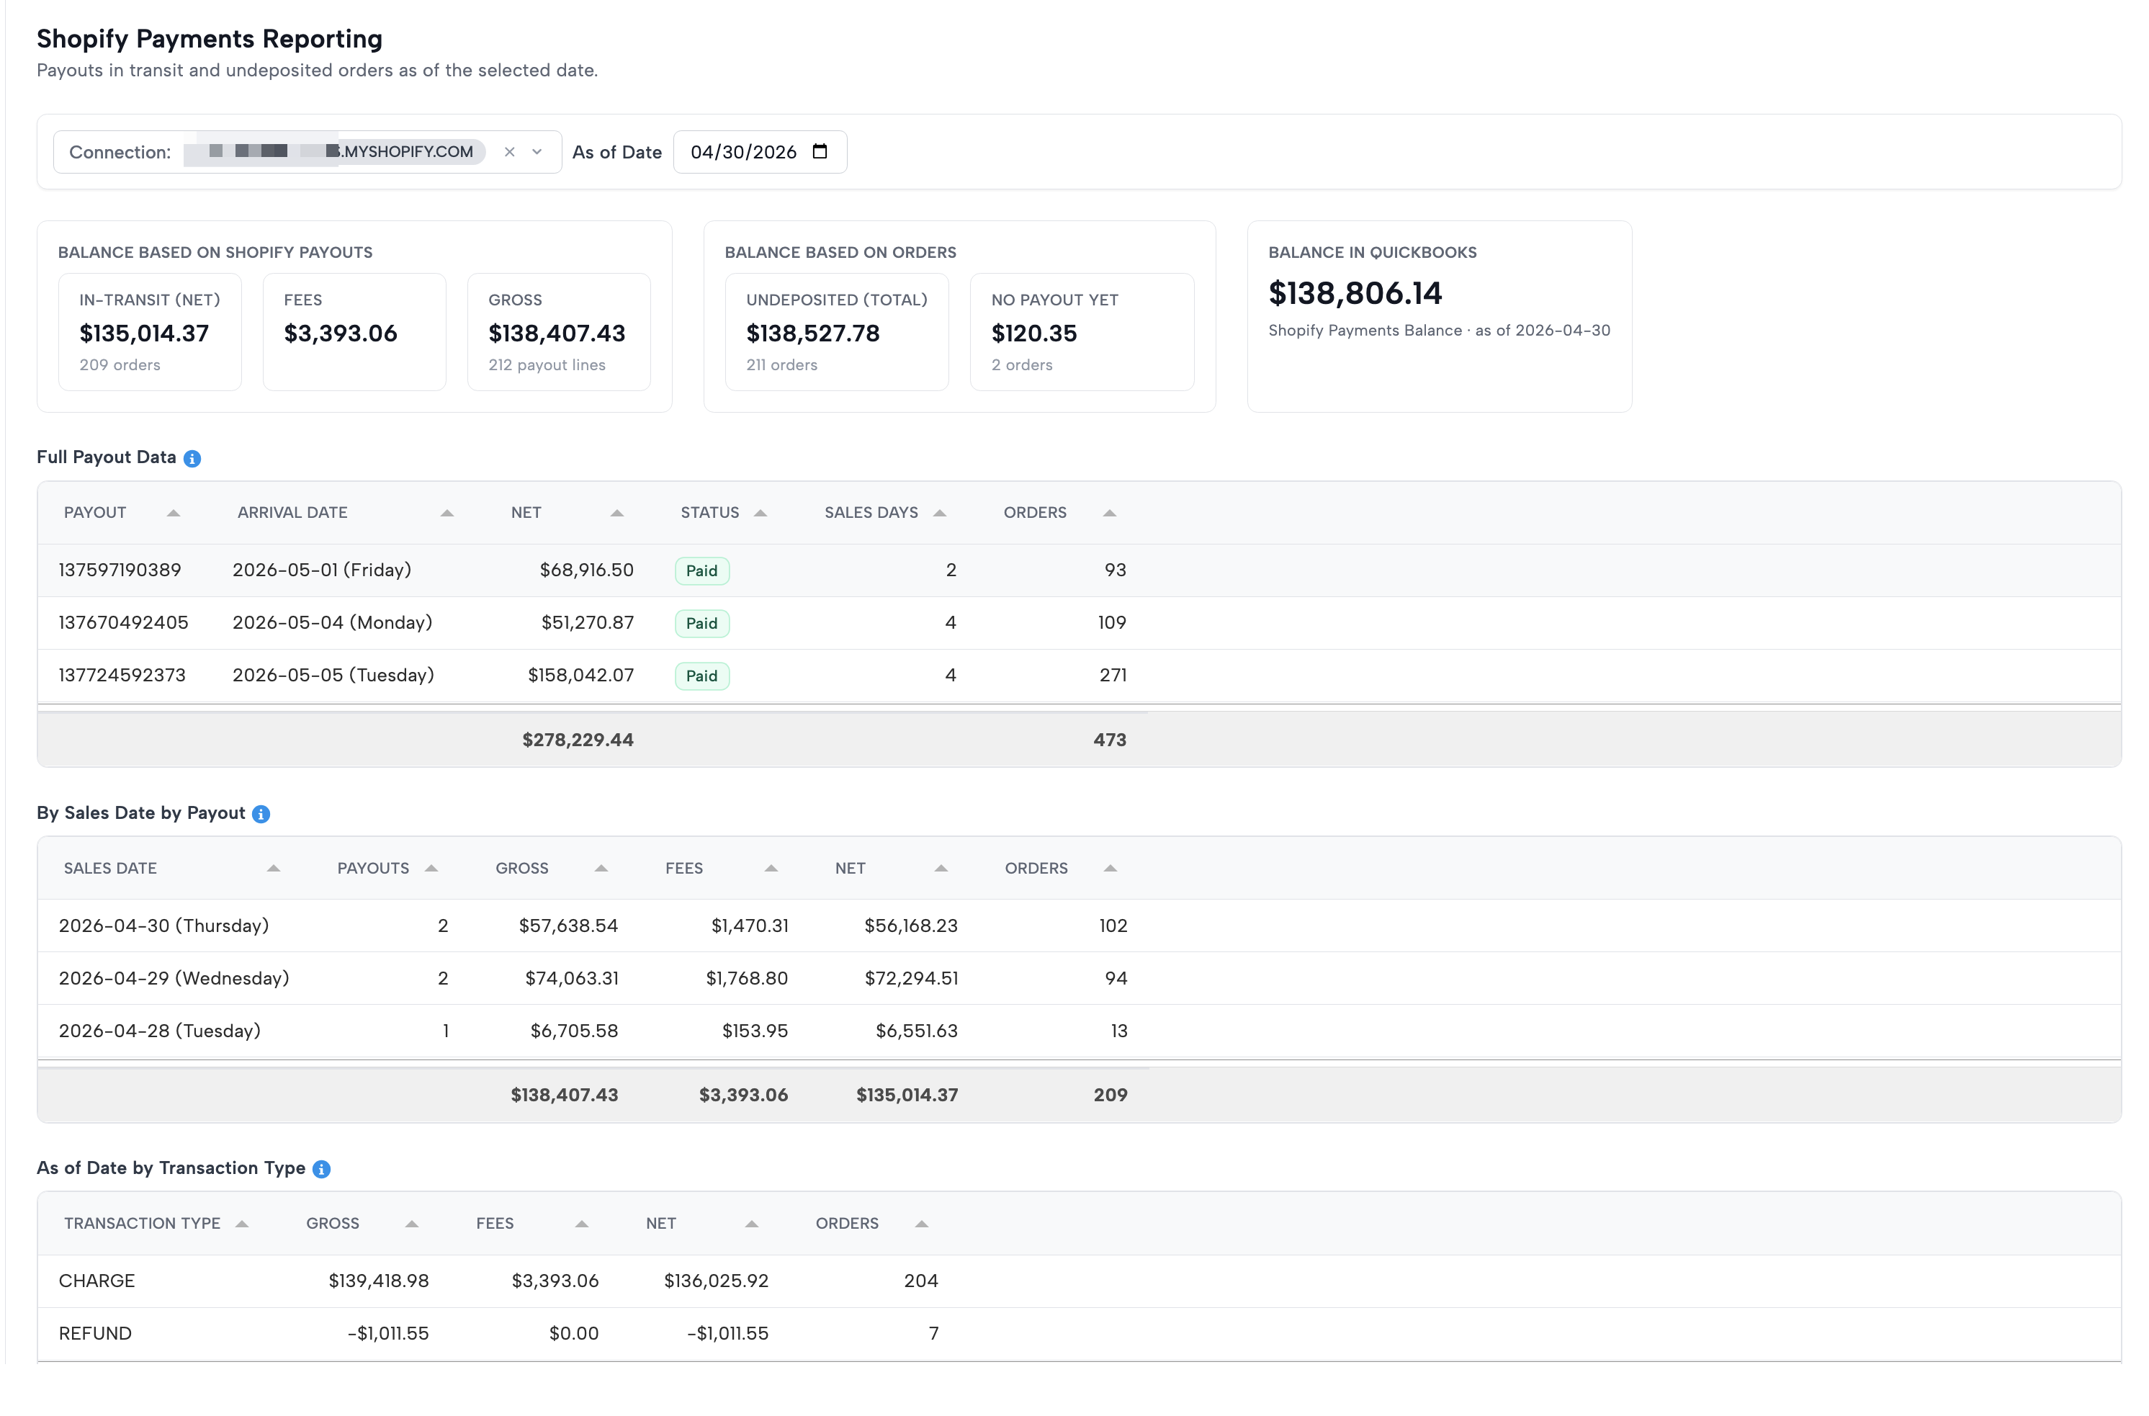Open the In-Transit (Net) $135,014.37 card
2149x1416 pixels.
tap(150, 332)
